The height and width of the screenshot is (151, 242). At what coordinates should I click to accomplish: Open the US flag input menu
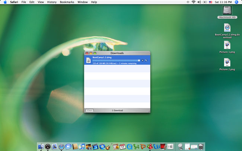pyautogui.click(x=210, y=2)
